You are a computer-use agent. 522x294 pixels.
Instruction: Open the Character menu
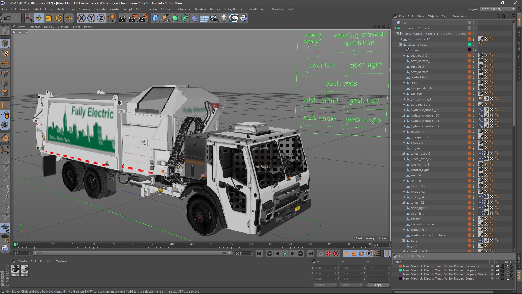coord(185,9)
